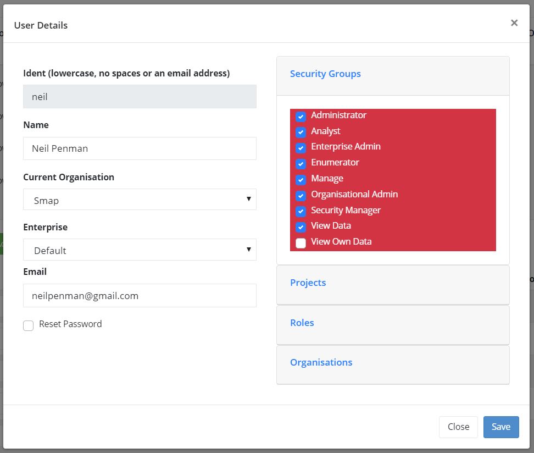Uncheck the Administrator security group
This screenshot has width=534, height=453.
(301, 117)
